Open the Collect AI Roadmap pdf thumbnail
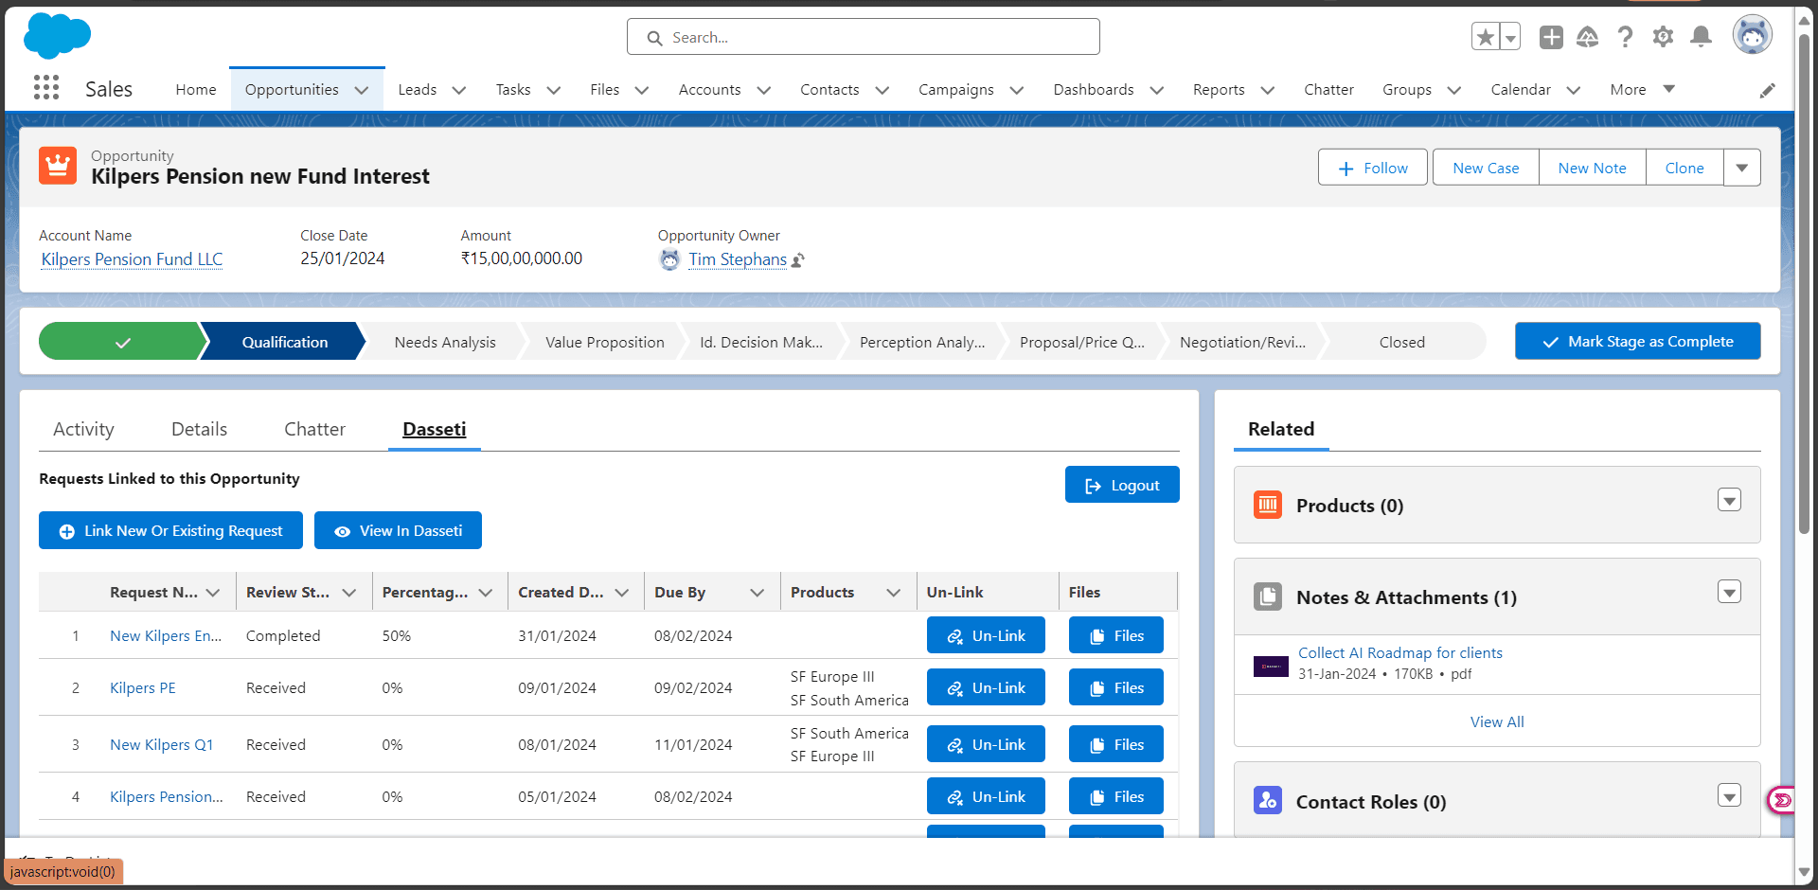 click(x=1271, y=667)
